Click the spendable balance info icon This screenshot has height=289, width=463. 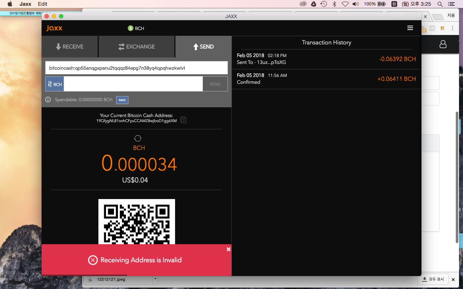(x=48, y=100)
